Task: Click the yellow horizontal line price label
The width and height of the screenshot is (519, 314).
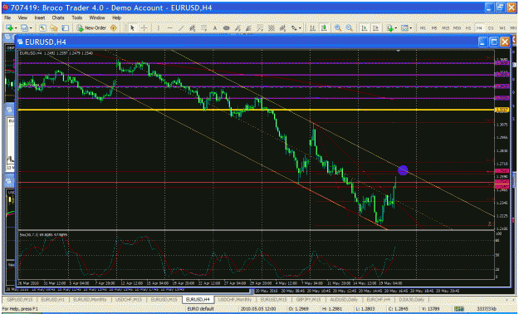Action: pos(502,110)
